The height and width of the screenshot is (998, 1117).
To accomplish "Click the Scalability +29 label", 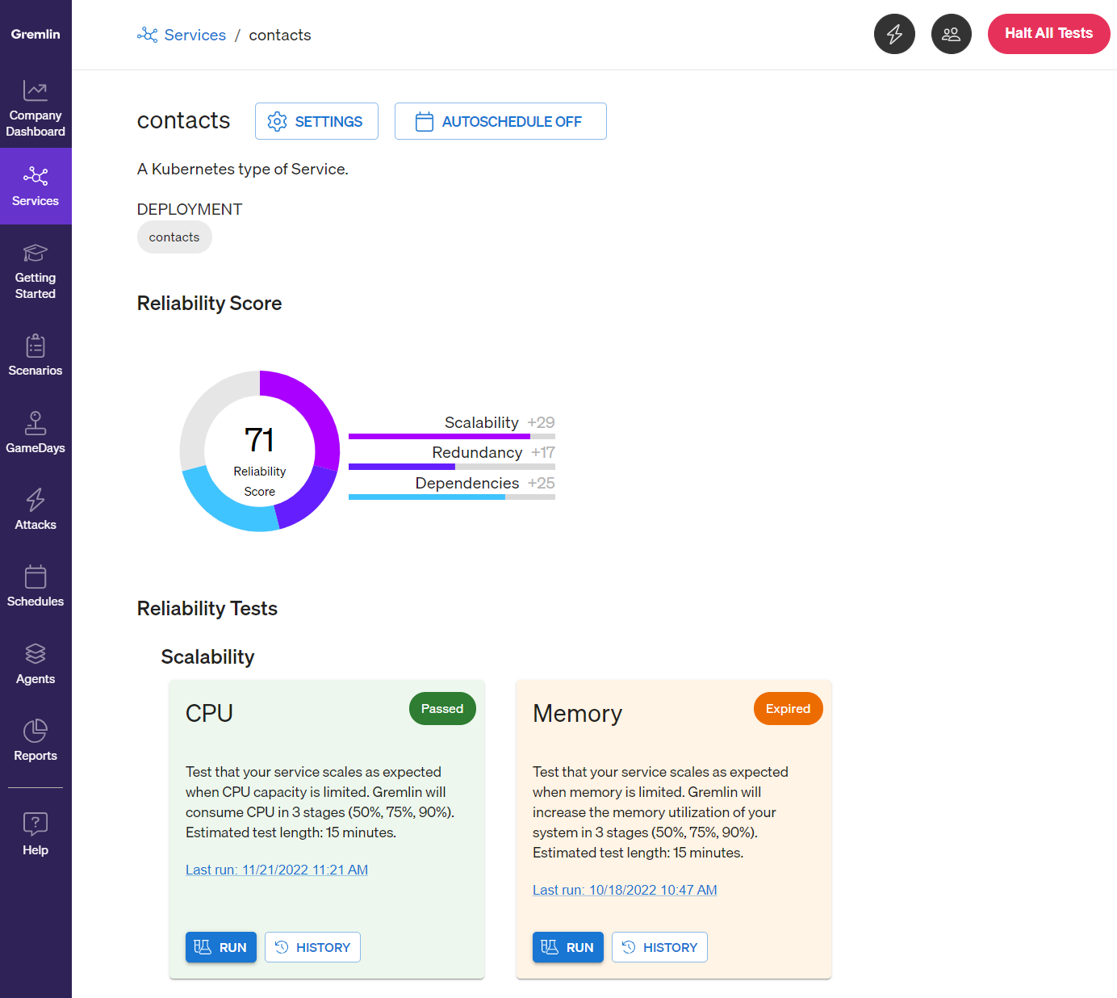I will pos(500,422).
